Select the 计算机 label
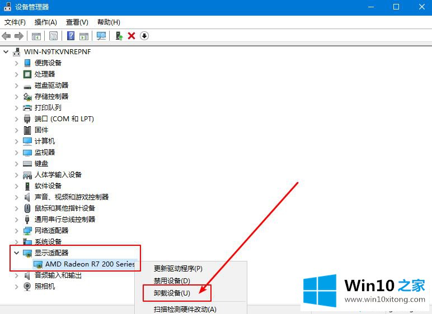432x314 pixels. point(45,141)
